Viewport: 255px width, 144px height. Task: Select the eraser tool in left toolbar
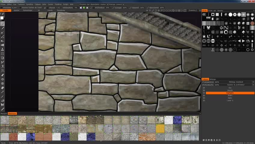2,75
